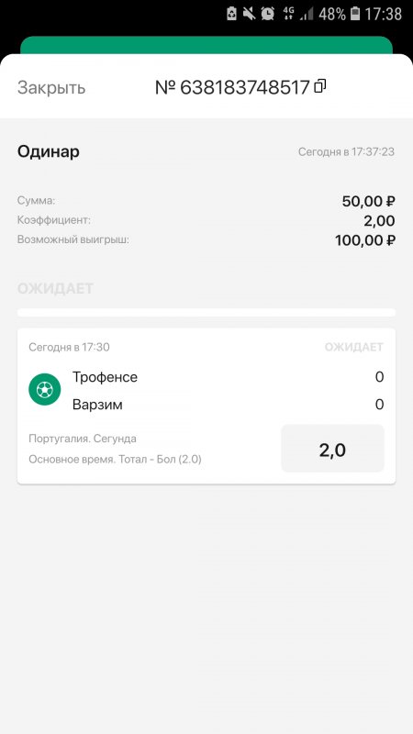Tap the green sheet handle at top
413x734 pixels.
(x=206, y=45)
